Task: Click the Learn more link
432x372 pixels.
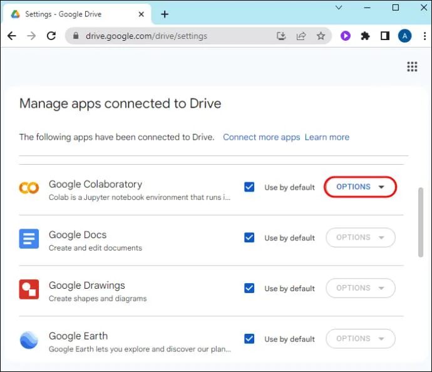Action: (x=327, y=137)
